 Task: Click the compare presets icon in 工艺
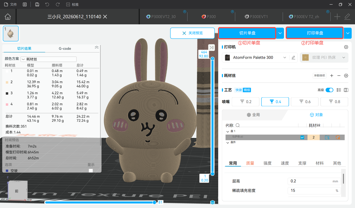click(346, 90)
